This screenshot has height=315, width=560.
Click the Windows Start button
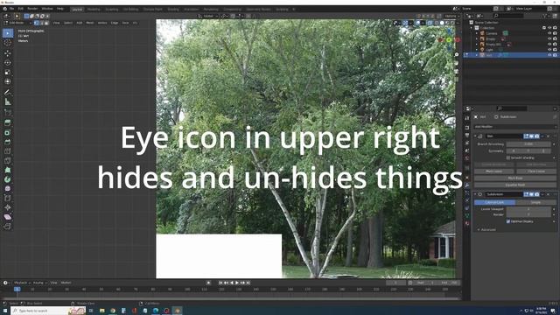pos(5,311)
